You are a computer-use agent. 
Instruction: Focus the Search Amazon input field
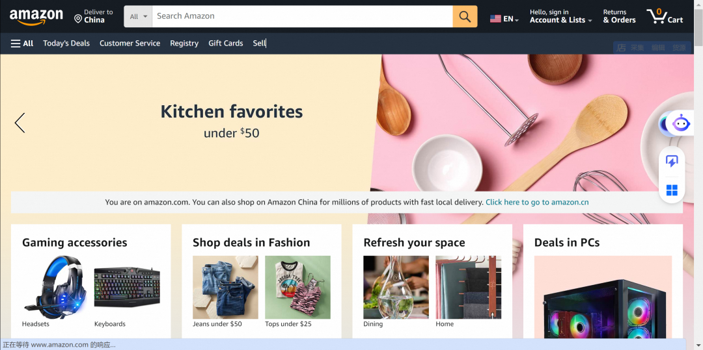[x=303, y=16]
